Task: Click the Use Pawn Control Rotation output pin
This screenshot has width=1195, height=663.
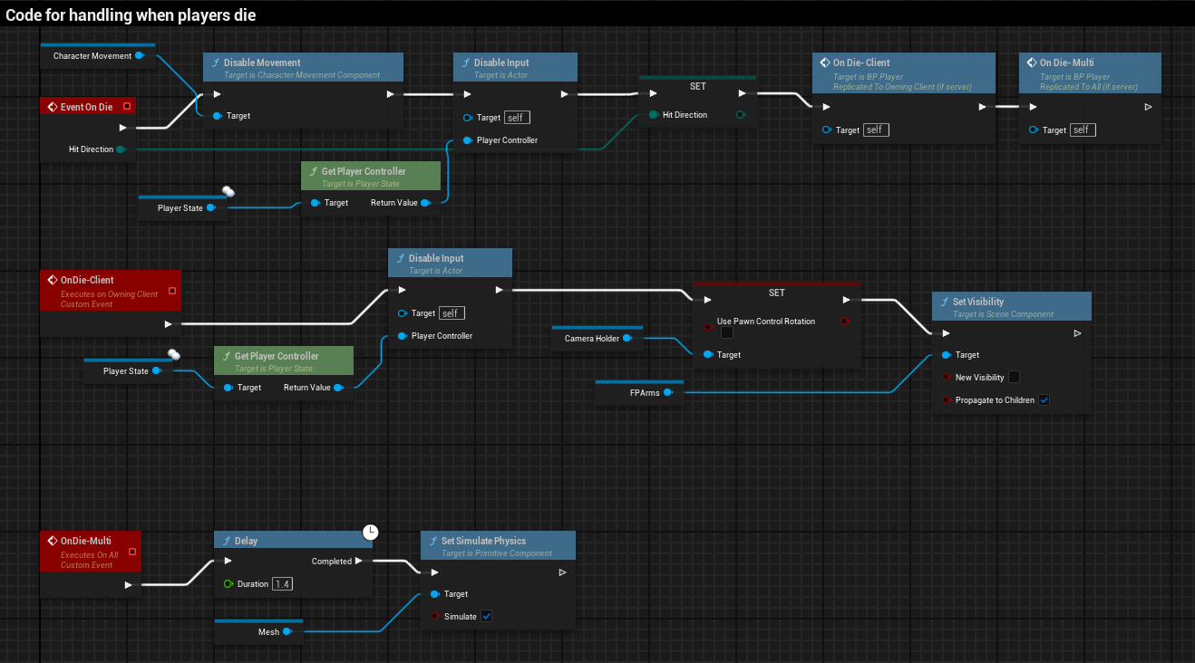Action: pos(844,322)
